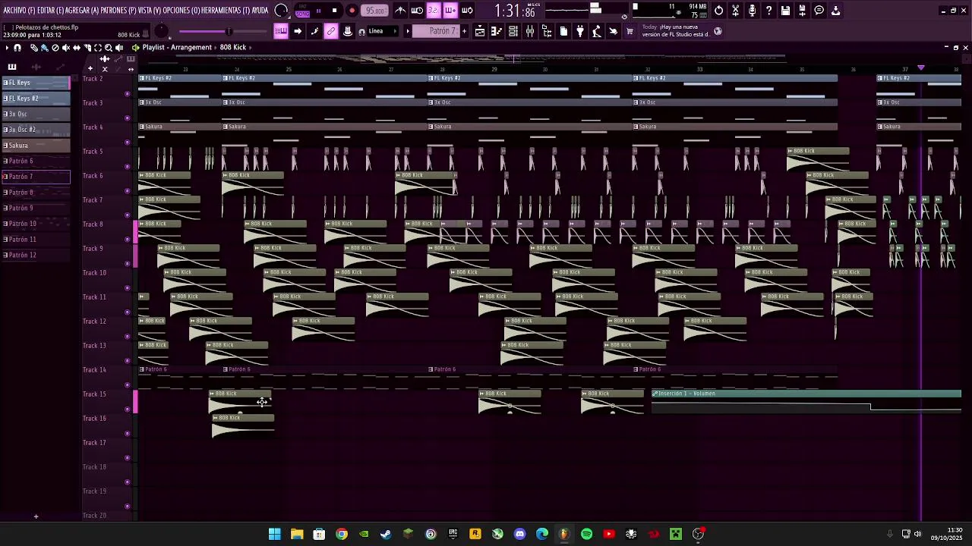972x546 pixels.
Task: Open the audio editor (scissors icon)
Action: click(x=735, y=11)
